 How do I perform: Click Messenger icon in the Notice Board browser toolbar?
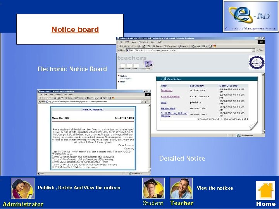(113, 98)
